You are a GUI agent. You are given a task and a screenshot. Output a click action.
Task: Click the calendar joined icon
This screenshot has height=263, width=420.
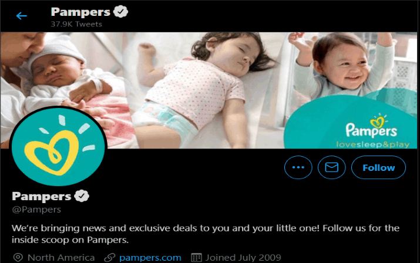[196, 258]
